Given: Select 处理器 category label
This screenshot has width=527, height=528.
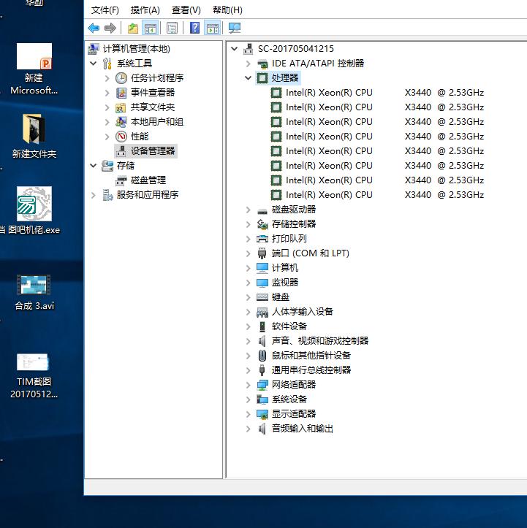Looking at the screenshot, I should [x=285, y=78].
